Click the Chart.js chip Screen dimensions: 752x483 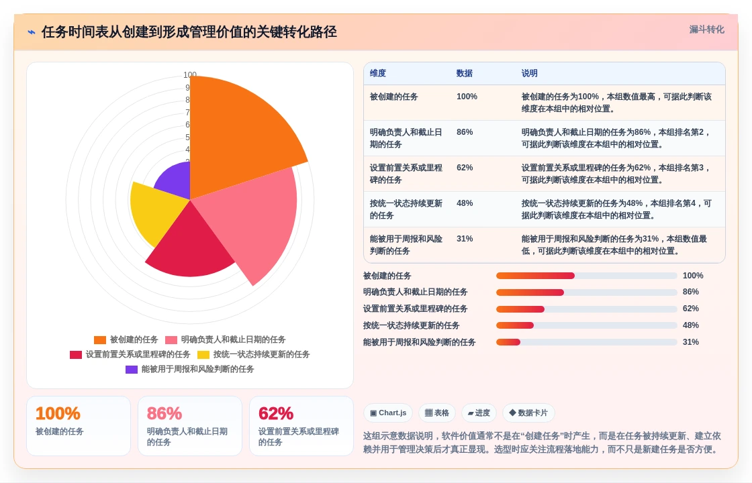(388, 413)
